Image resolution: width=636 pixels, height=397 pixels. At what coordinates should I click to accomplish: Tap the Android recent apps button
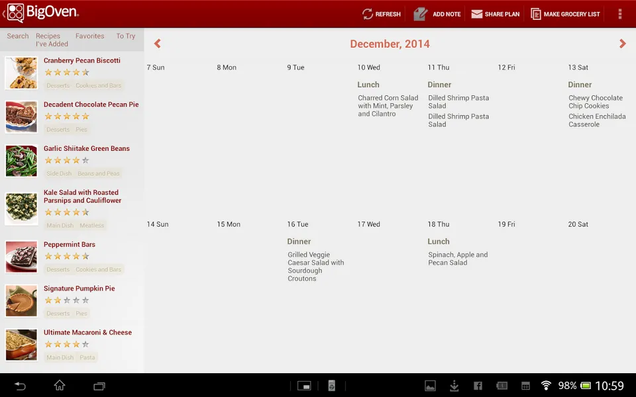point(99,386)
